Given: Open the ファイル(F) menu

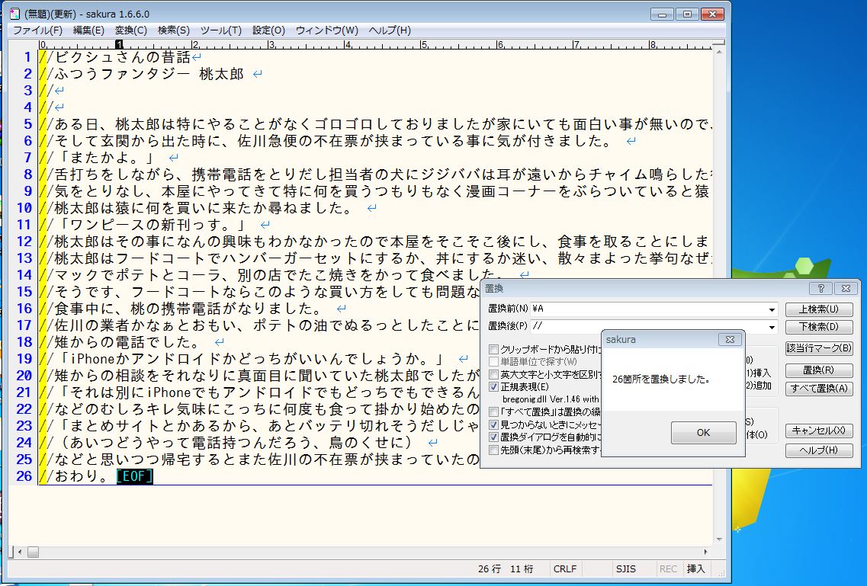Looking at the screenshot, I should [x=37, y=30].
